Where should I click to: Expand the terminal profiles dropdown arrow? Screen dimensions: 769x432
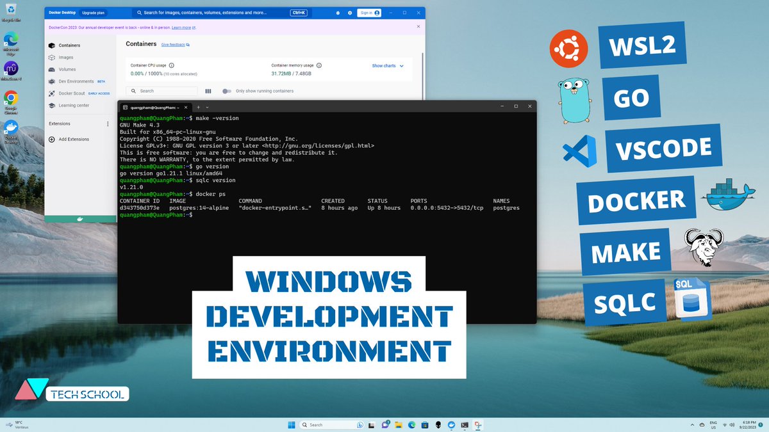tap(208, 107)
